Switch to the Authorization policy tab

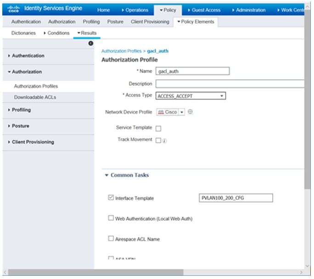coord(62,22)
